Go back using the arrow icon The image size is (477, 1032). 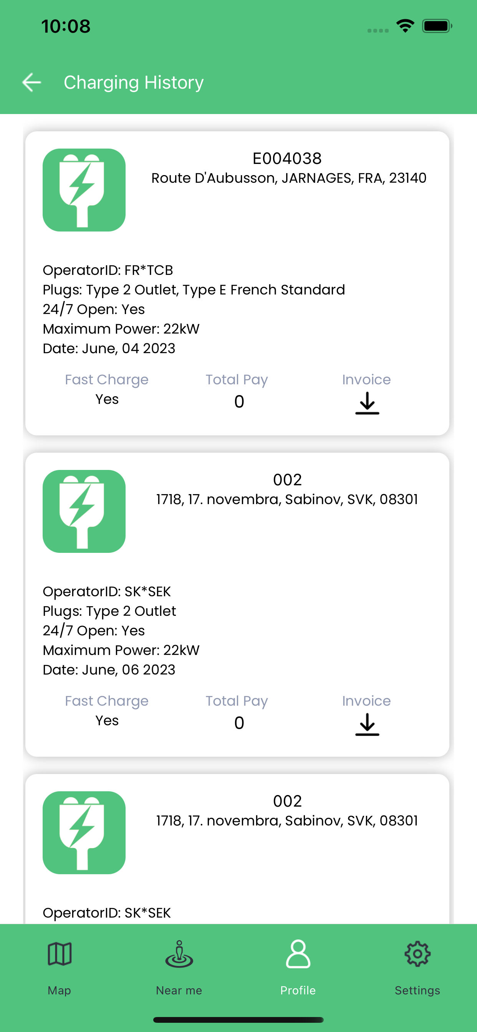[31, 83]
